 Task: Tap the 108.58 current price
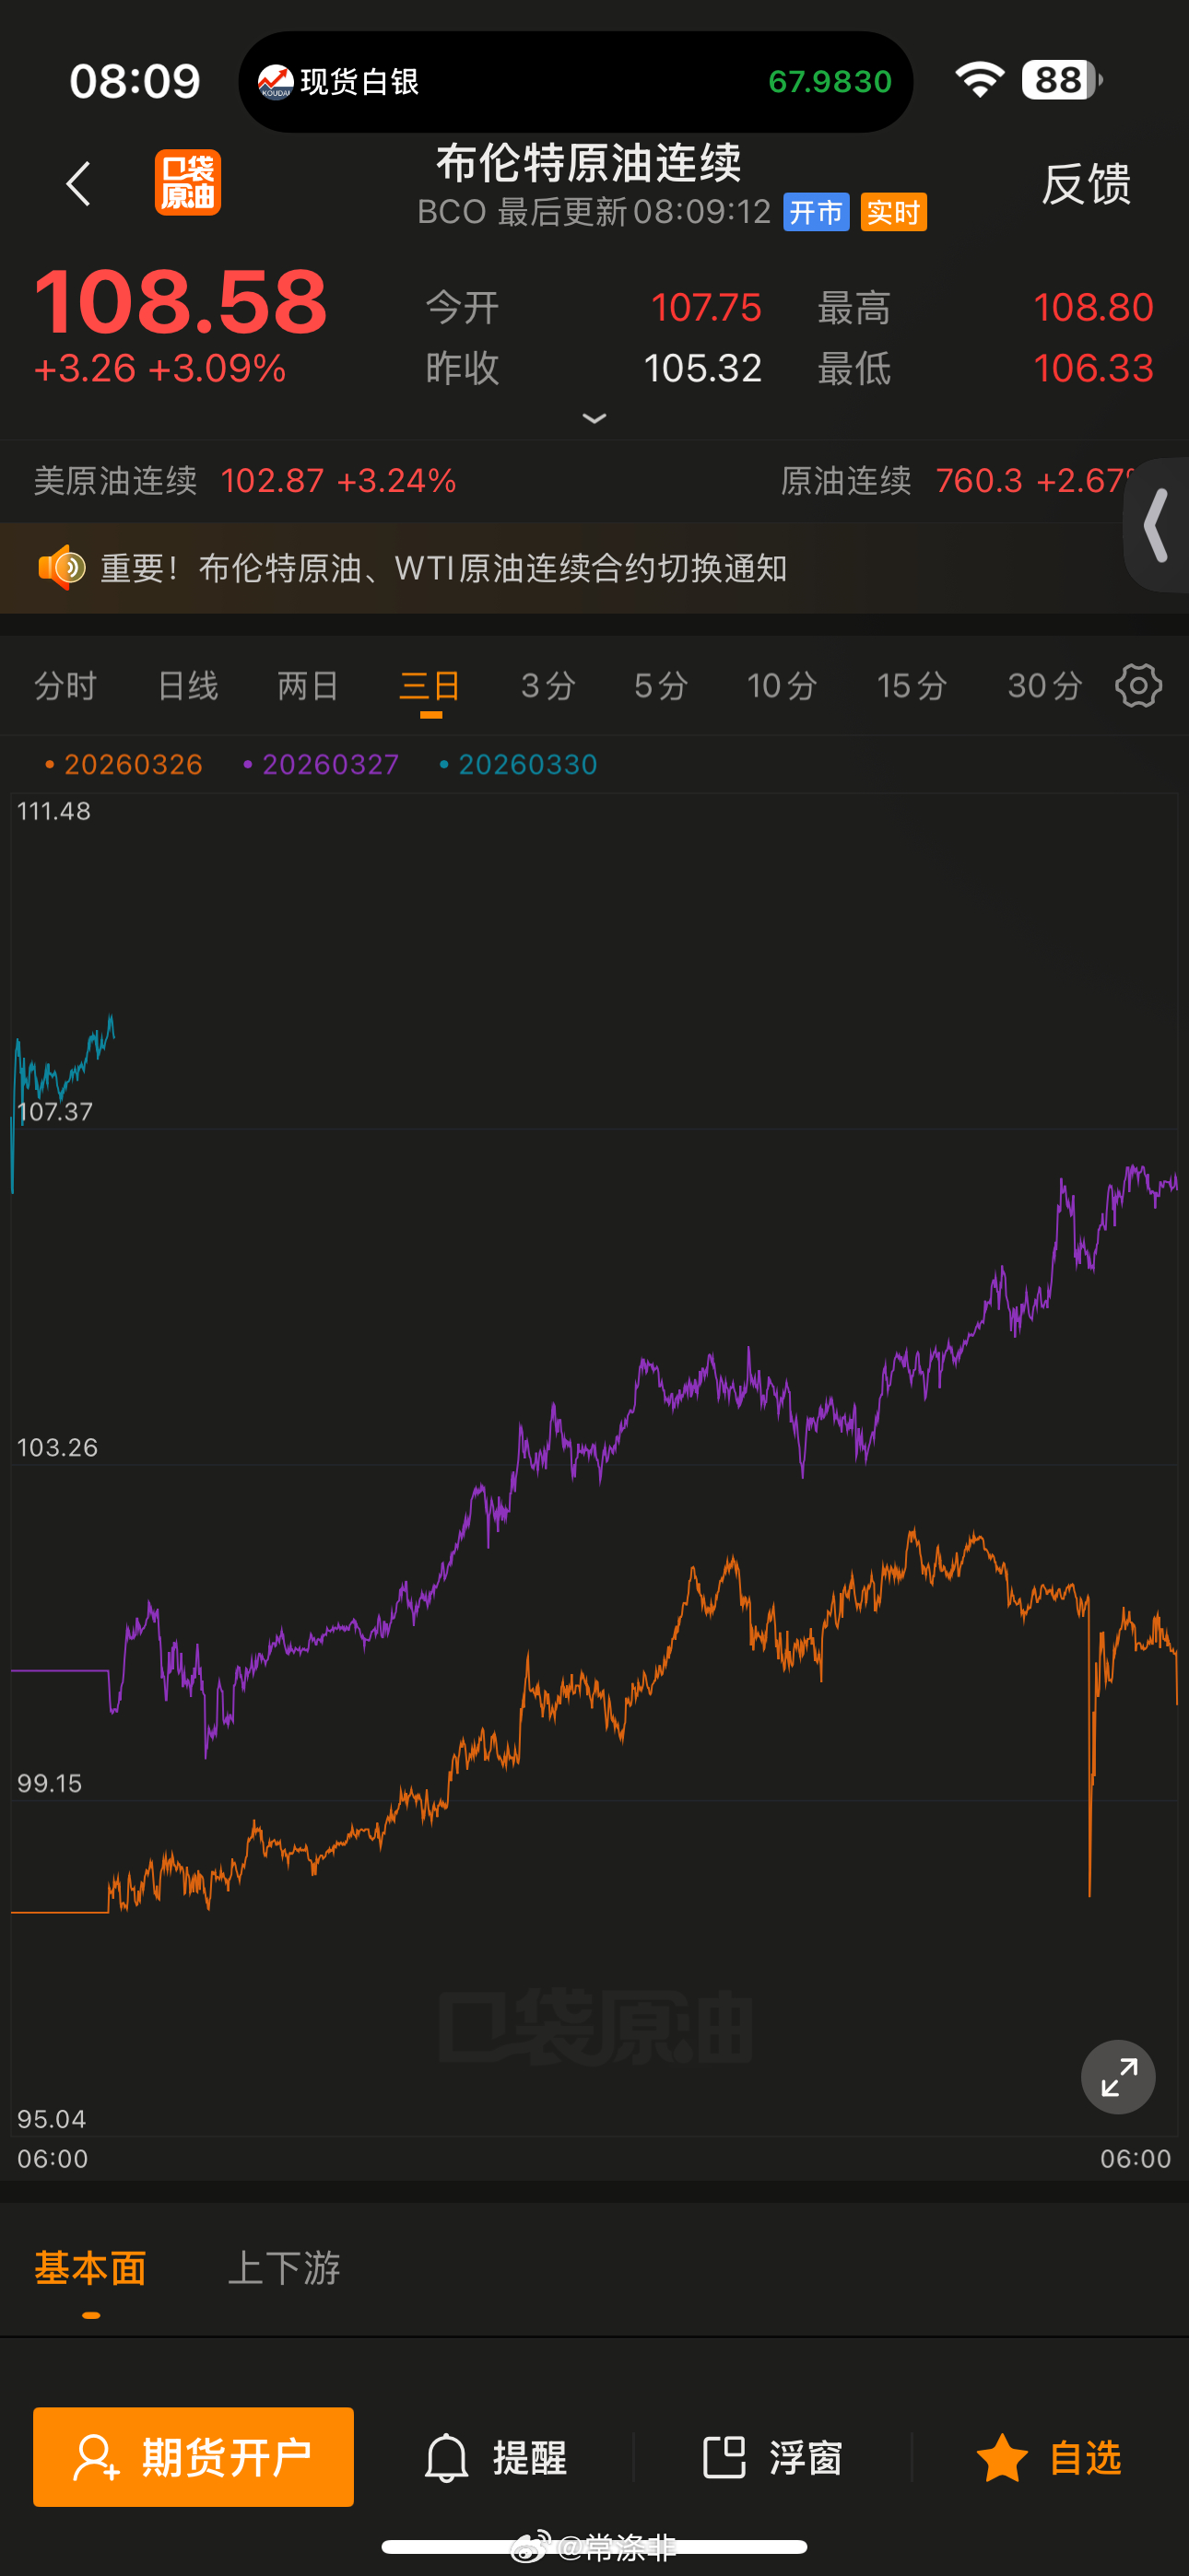pyautogui.click(x=180, y=302)
